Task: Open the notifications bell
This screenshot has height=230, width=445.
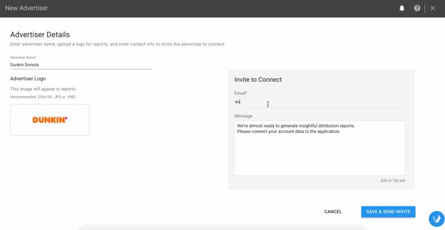Action: [402, 8]
